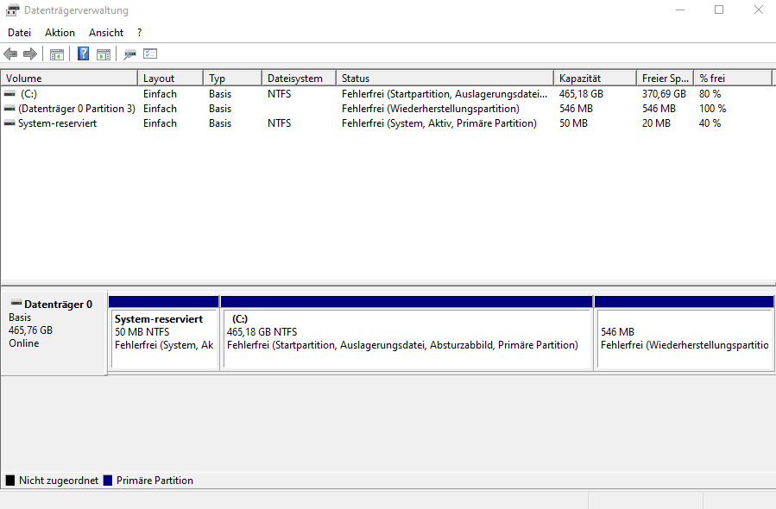This screenshot has width=776, height=509.
Task: Select System-reserviert volume in list
Action: [x=386, y=123]
